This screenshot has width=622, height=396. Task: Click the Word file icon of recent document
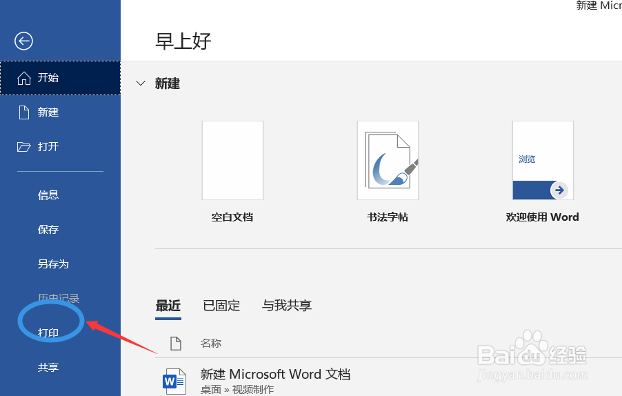174,381
